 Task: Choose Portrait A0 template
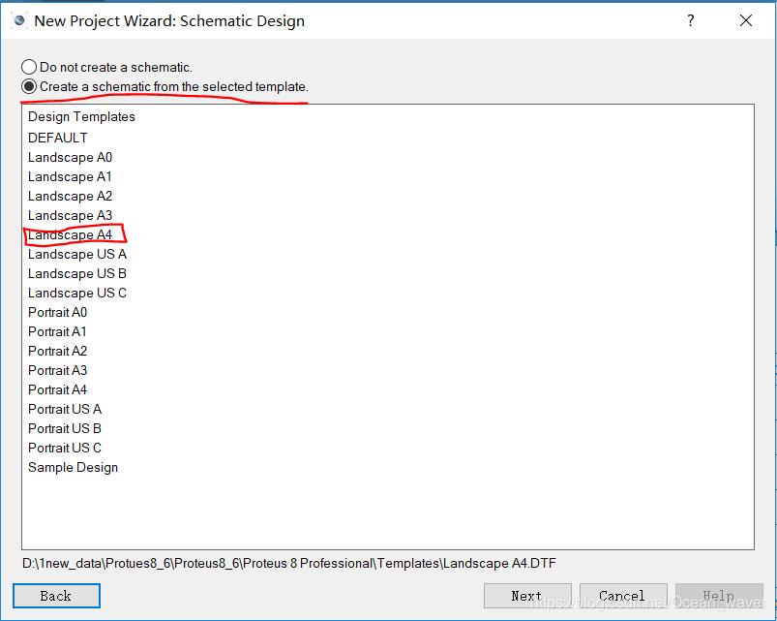57,312
